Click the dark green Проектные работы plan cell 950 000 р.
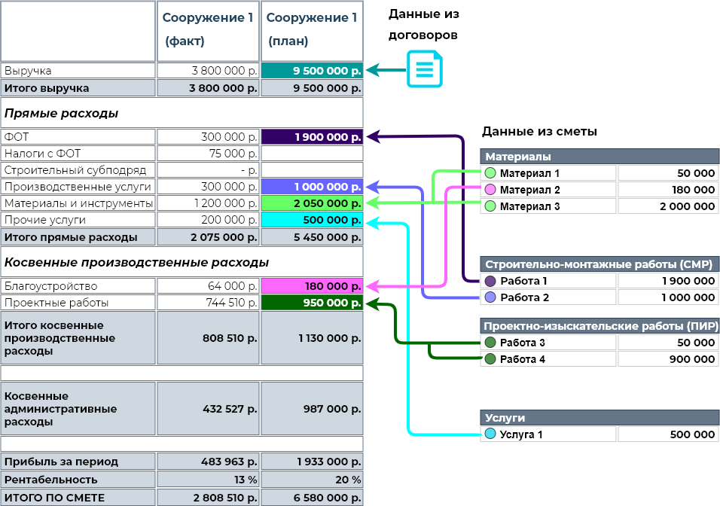720x506 pixels. (x=313, y=303)
